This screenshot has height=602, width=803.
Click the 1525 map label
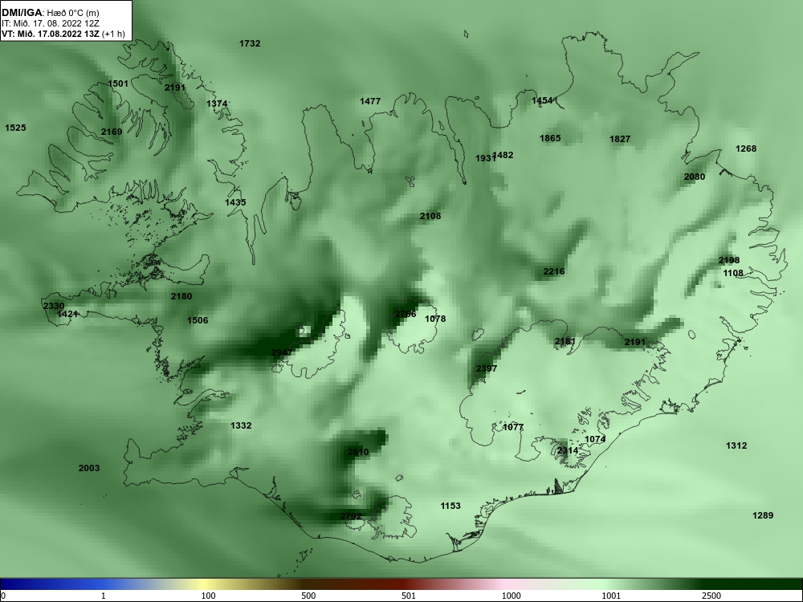coord(15,128)
